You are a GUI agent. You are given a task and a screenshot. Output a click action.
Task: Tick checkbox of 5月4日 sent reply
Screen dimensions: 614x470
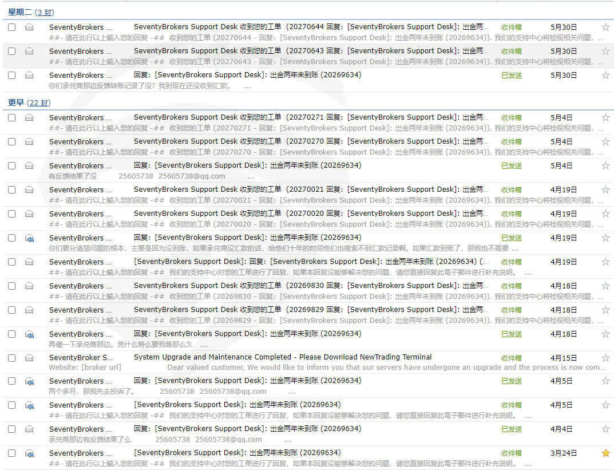point(12,165)
